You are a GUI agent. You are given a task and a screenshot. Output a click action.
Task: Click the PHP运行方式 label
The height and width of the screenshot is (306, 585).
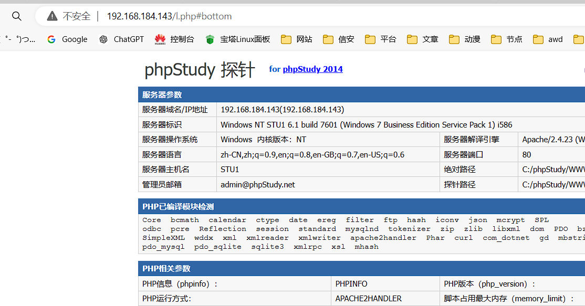pos(167,299)
